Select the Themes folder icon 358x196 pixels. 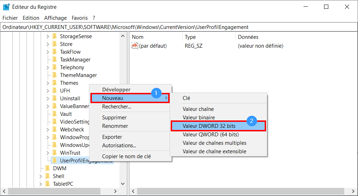(54, 83)
